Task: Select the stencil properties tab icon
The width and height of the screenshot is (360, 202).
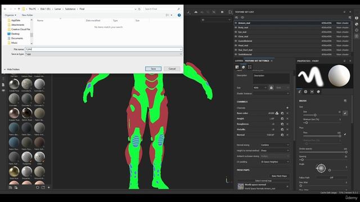Action: (x=312, y=91)
